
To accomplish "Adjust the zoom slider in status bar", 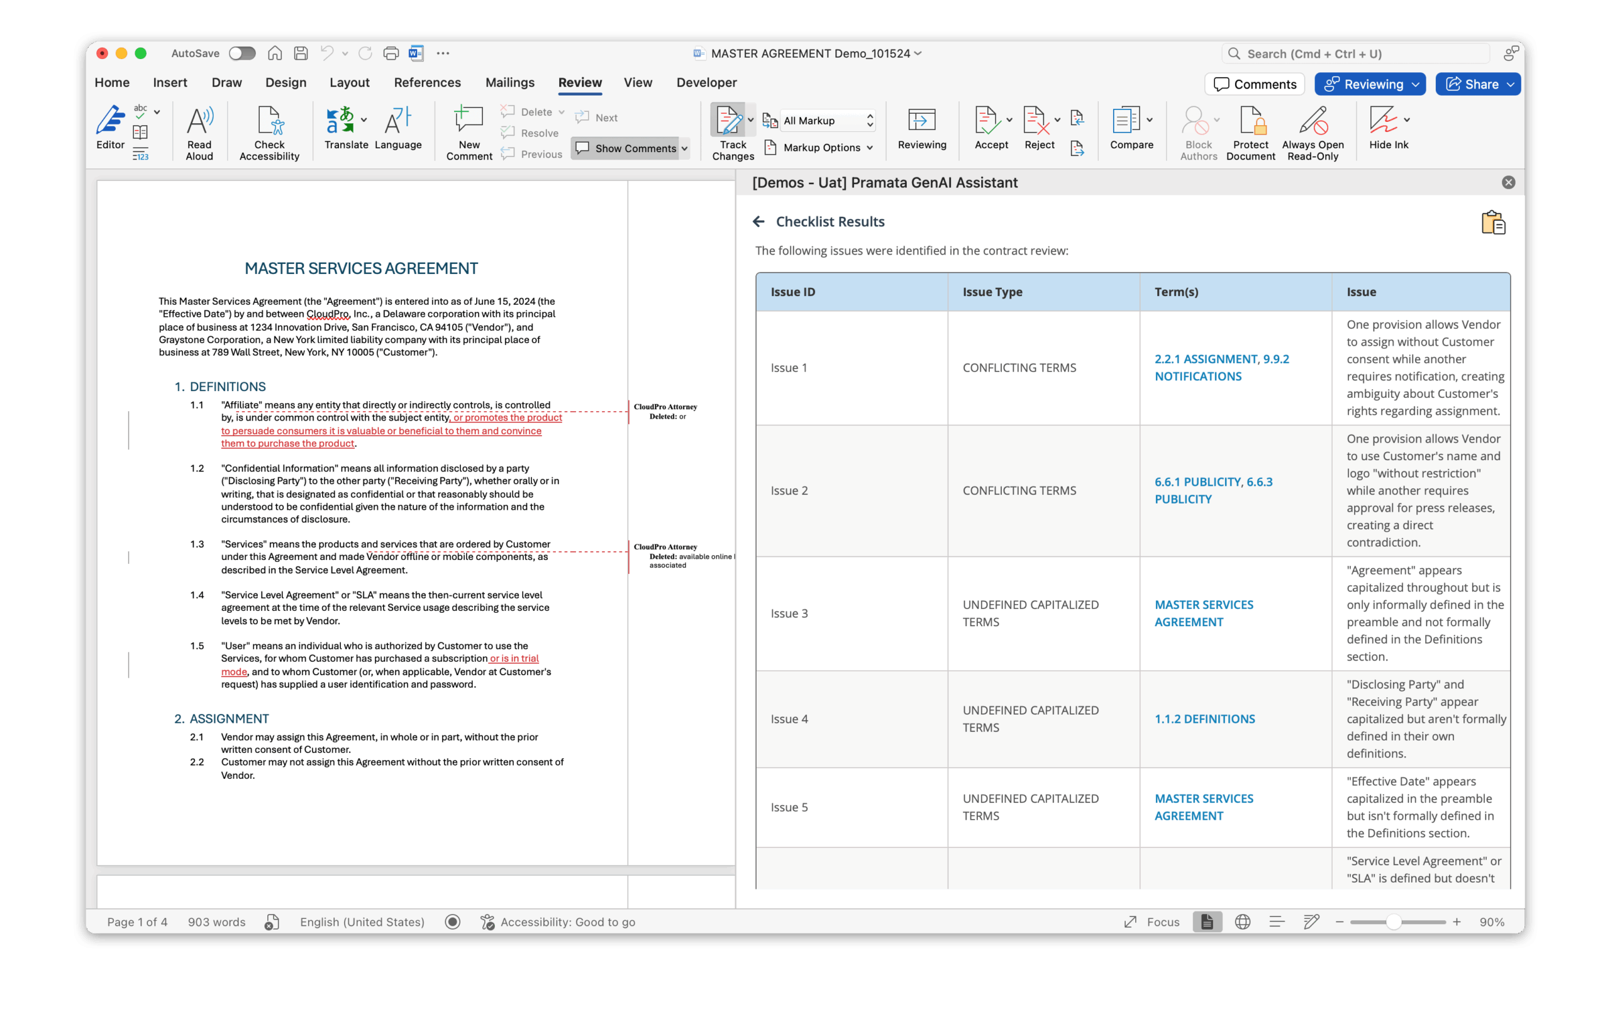I will point(1392,921).
